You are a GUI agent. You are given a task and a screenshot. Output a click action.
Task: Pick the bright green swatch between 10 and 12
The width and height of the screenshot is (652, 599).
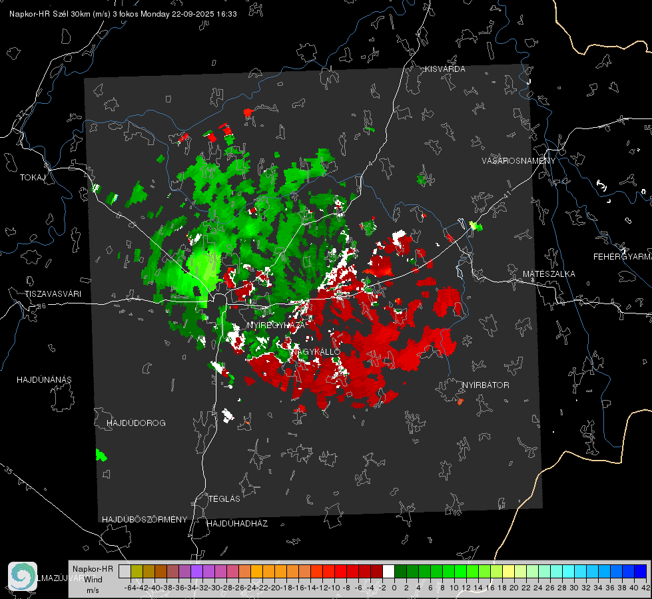pyautogui.click(x=460, y=571)
